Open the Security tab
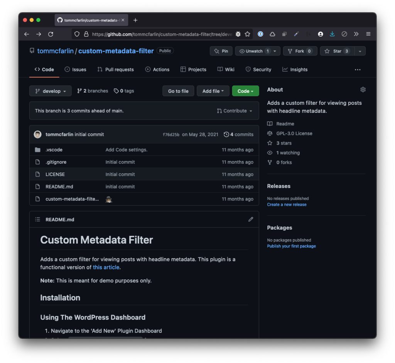This screenshot has width=395, height=363. click(x=258, y=69)
